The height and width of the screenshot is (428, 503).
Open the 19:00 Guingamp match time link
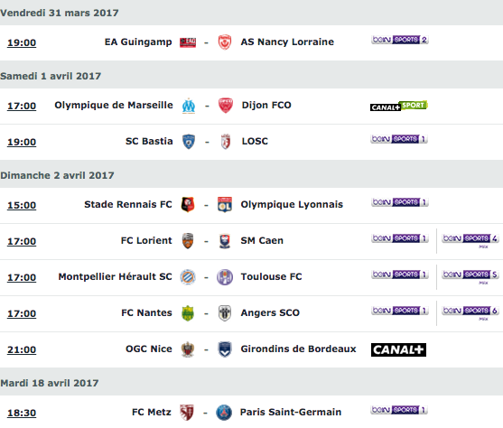click(22, 42)
